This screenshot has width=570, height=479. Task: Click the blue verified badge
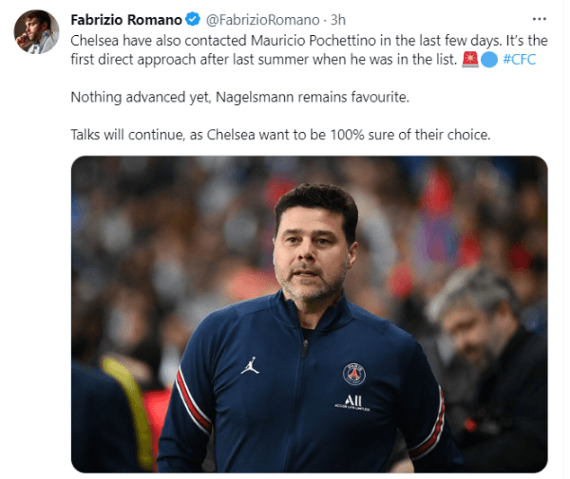pyautogui.click(x=192, y=20)
